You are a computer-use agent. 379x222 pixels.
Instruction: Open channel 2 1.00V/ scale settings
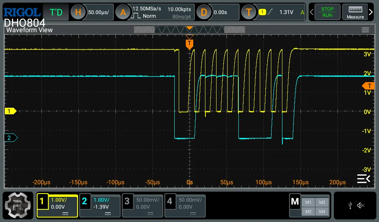101,200
